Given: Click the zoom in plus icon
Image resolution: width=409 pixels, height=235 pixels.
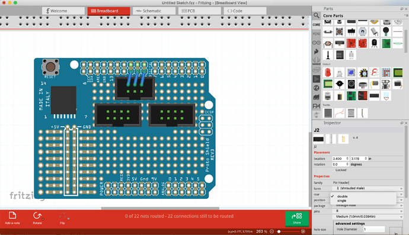Looking at the screenshot, I should 303,231.
